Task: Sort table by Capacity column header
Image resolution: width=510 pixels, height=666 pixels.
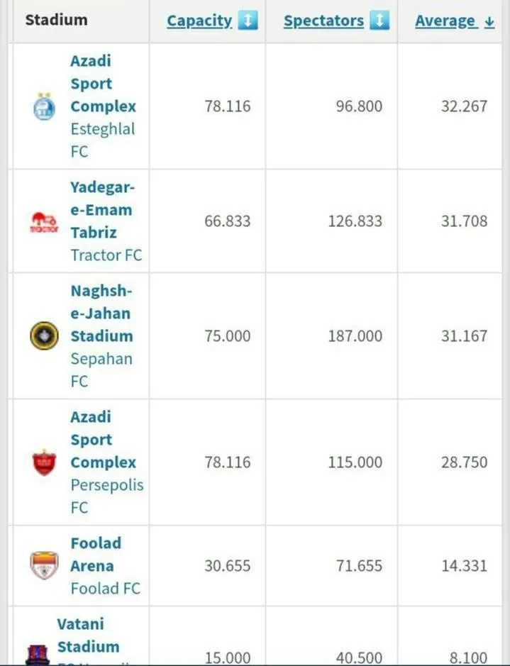Action: [x=199, y=21]
